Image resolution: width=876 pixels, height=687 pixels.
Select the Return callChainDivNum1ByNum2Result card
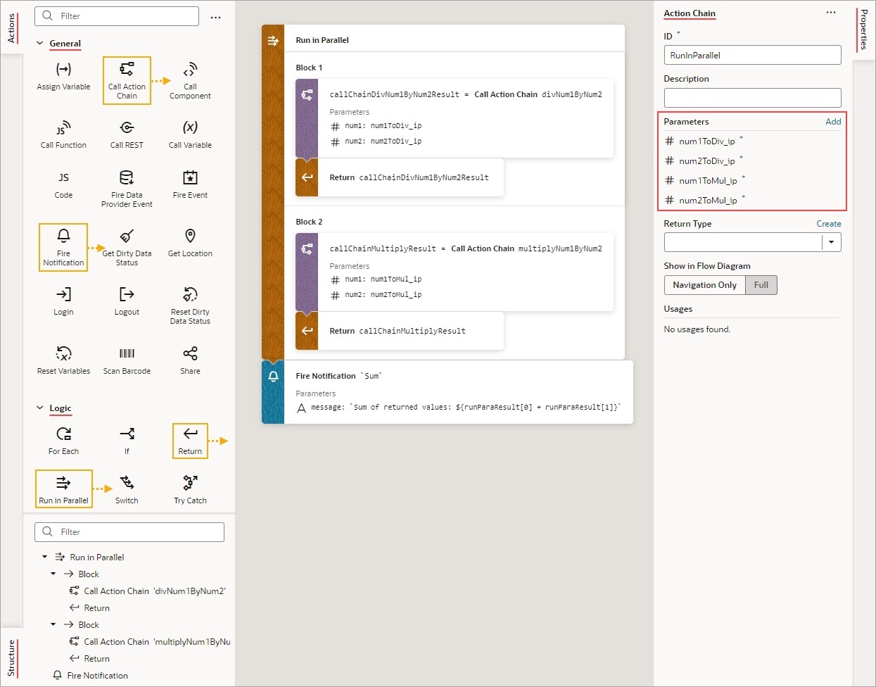[x=400, y=177]
